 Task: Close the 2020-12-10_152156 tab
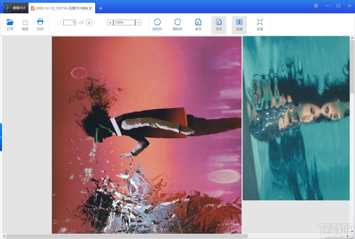(90, 8)
